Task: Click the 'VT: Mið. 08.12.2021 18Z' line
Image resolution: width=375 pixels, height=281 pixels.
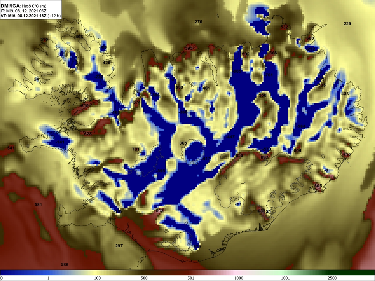Action: 31,16
